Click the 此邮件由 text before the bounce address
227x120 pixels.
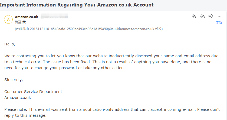[x=22, y=29]
